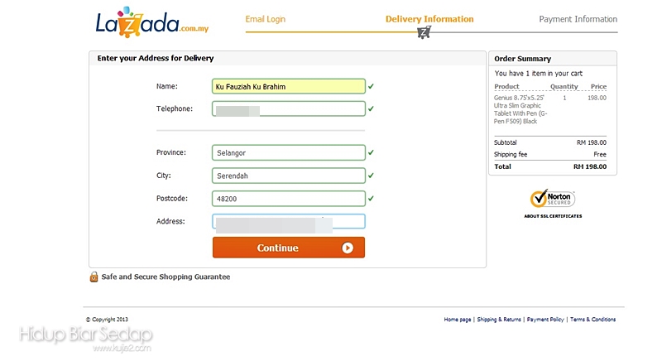Open Terms & Conditions link
This screenshot has width=662, height=361.
click(592, 320)
